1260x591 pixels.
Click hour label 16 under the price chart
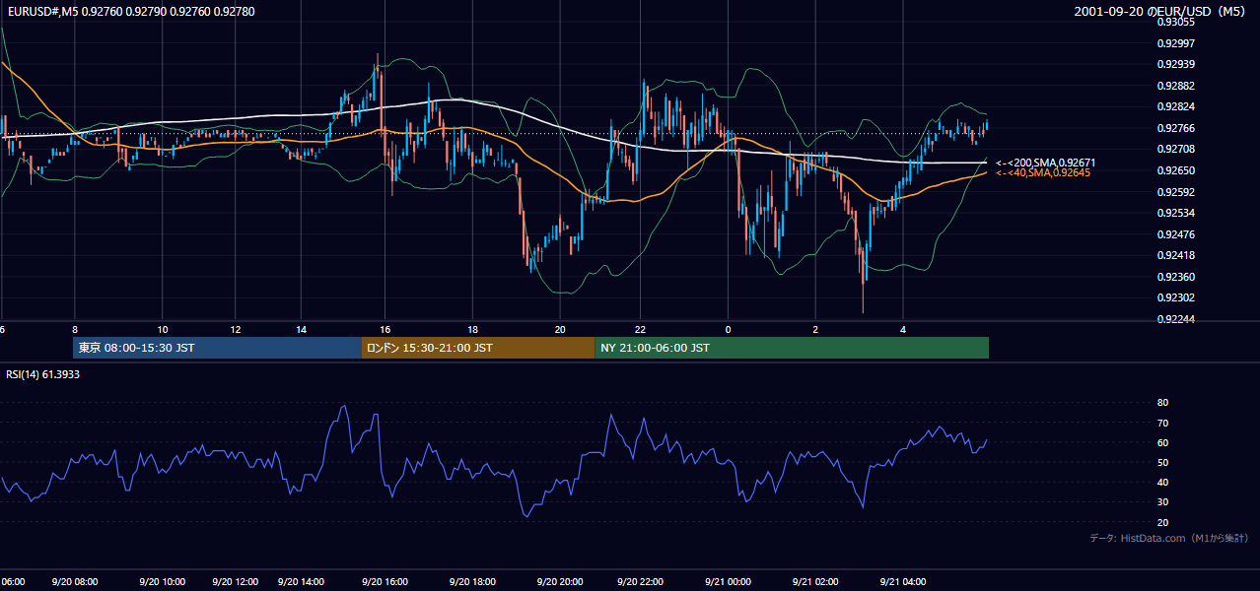pos(385,330)
